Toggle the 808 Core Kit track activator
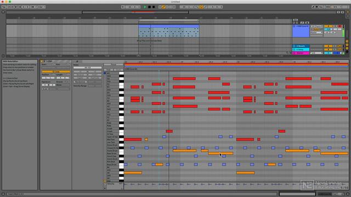 (x=329, y=26)
